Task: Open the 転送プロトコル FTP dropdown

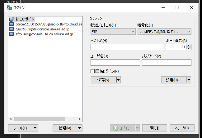Action: click(113, 32)
